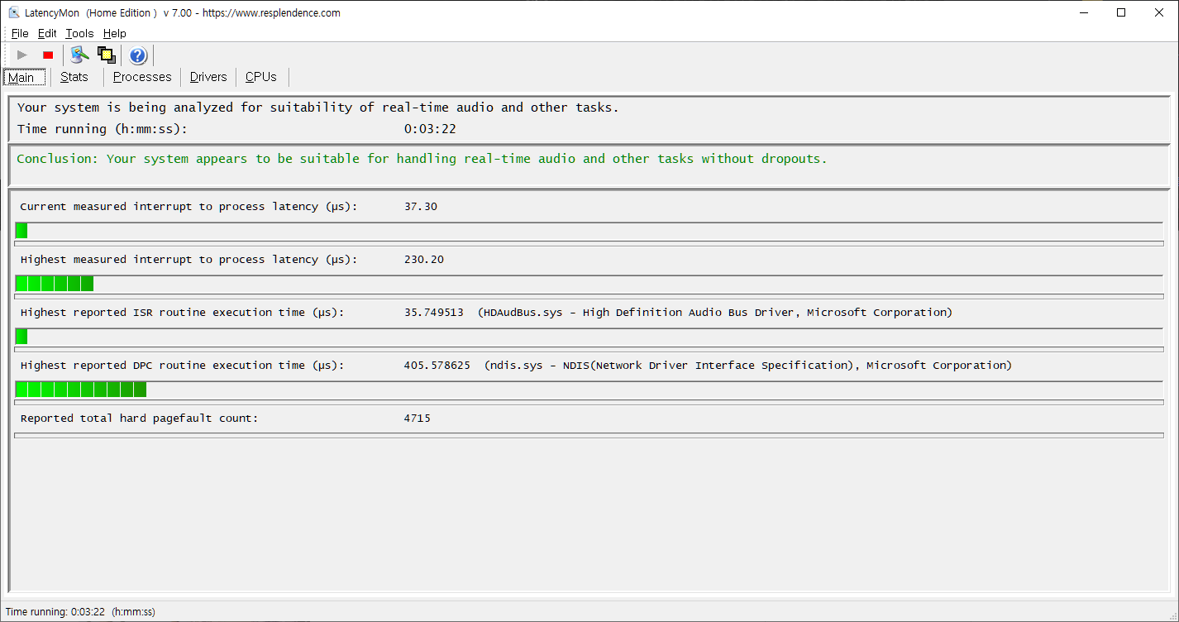This screenshot has width=1179, height=622.
Task: Click the status bar 'Time running: 0:03:22' text
Action: [x=80, y=612]
